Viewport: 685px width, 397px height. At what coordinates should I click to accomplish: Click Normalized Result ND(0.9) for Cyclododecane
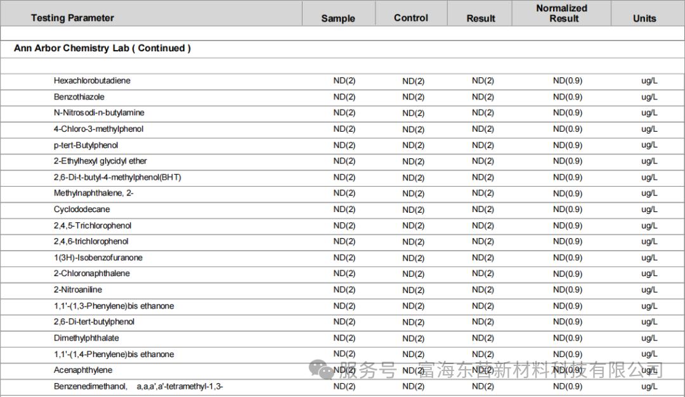pyautogui.click(x=568, y=210)
